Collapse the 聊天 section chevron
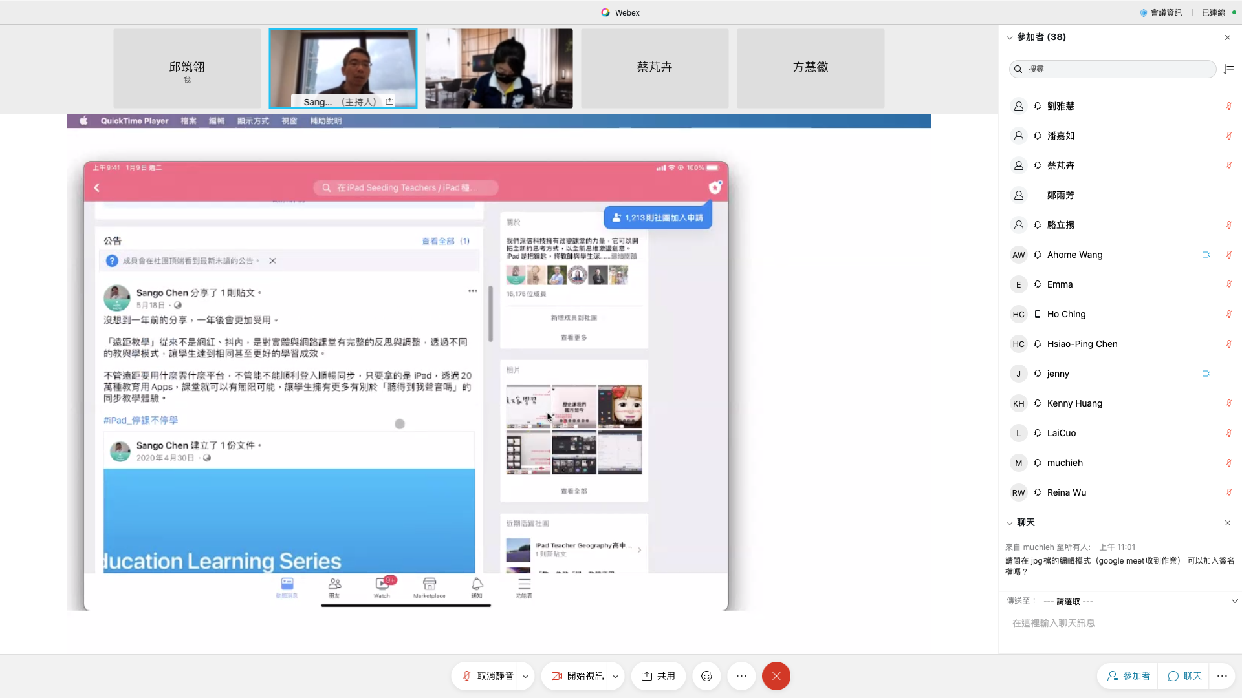This screenshot has width=1242, height=698. (1009, 523)
